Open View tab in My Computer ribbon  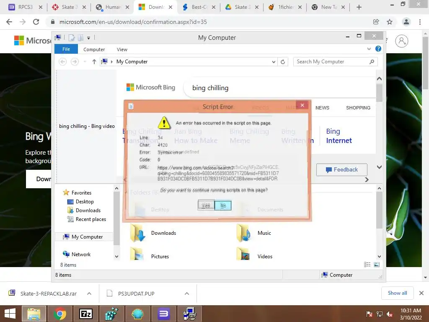point(122,49)
